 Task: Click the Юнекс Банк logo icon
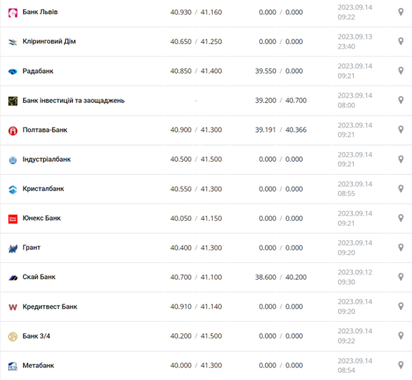[x=13, y=219]
